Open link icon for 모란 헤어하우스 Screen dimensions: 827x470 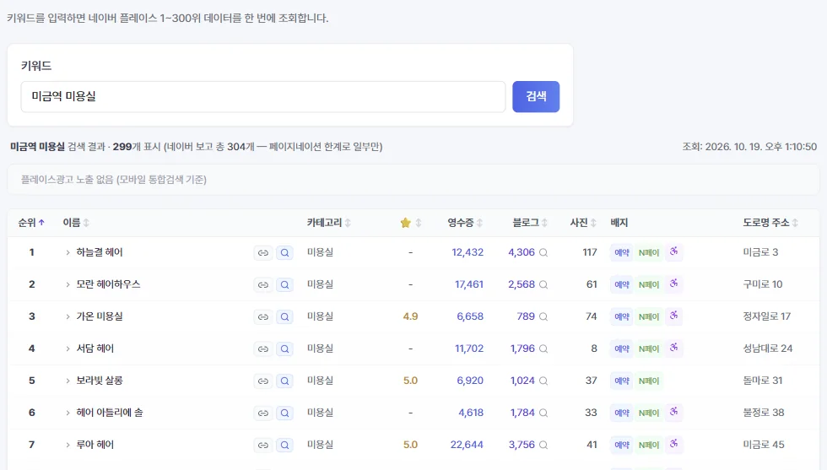click(263, 285)
